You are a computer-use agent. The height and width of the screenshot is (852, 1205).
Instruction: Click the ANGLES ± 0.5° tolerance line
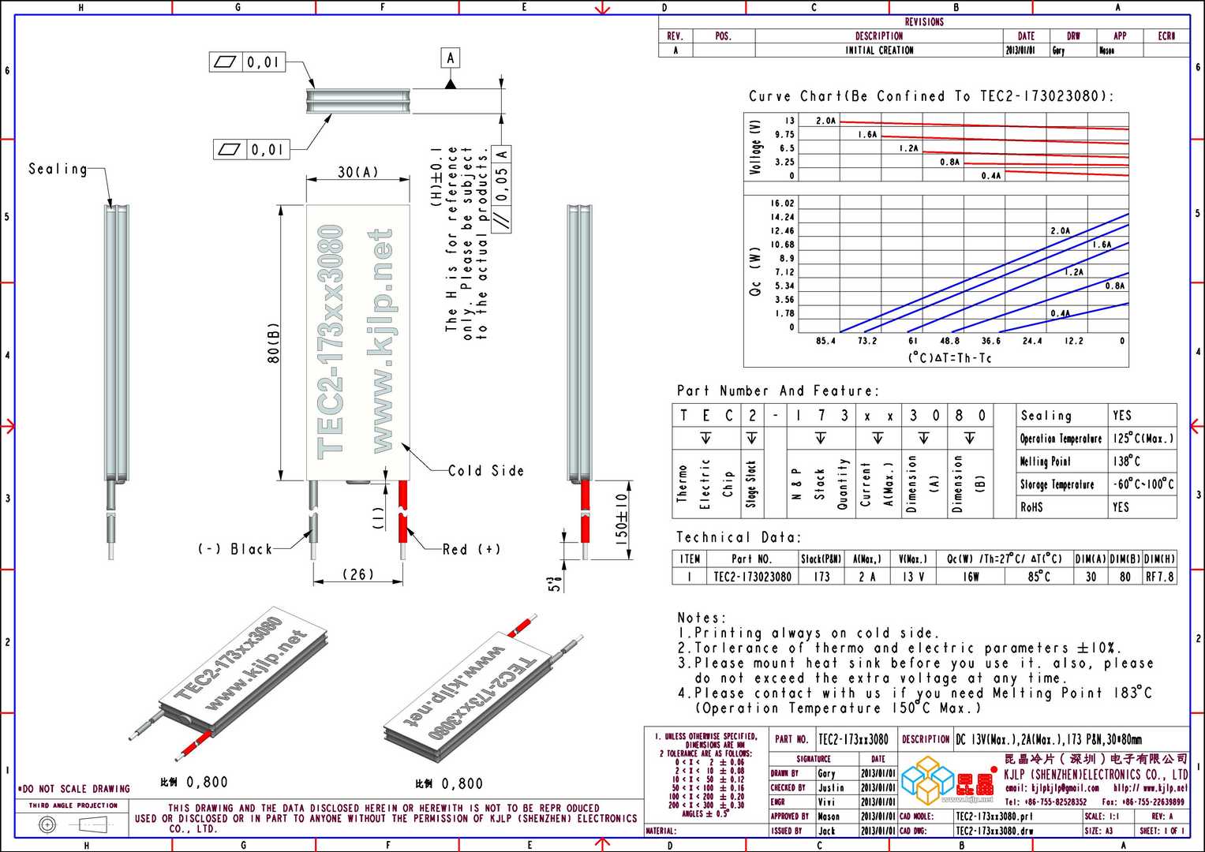pos(705,813)
